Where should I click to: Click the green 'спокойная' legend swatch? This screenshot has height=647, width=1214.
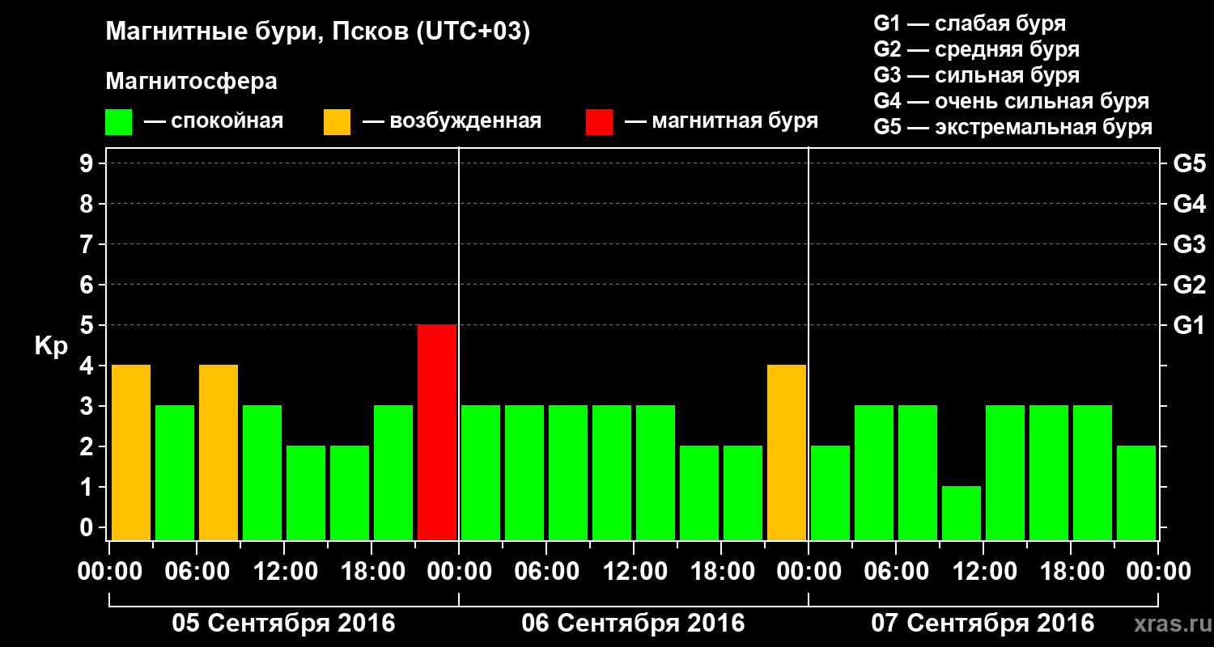coord(119,122)
